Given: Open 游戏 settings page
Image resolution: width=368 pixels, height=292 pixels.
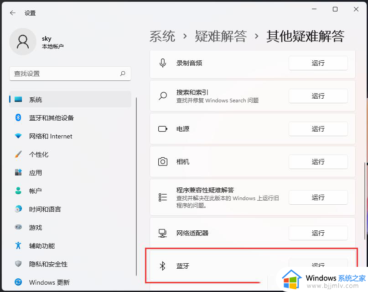Looking at the screenshot, I should [70, 228].
